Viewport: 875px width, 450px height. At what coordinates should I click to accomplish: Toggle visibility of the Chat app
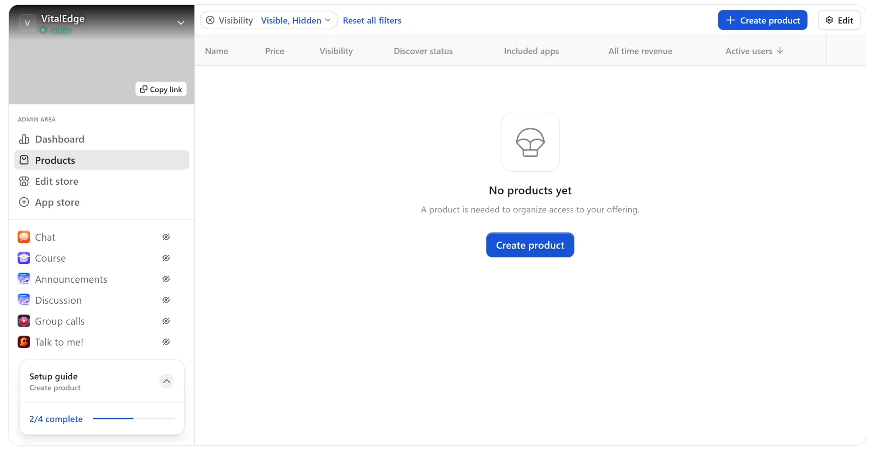(166, 237)
